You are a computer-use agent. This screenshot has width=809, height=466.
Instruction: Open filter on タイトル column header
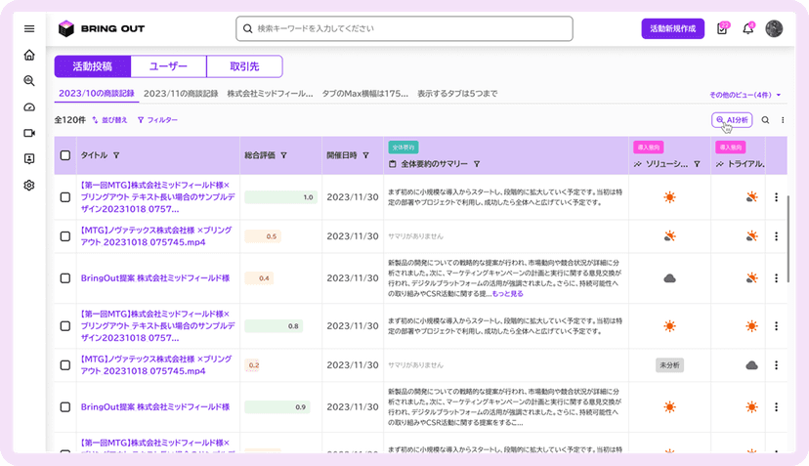[x=116, y=155]
